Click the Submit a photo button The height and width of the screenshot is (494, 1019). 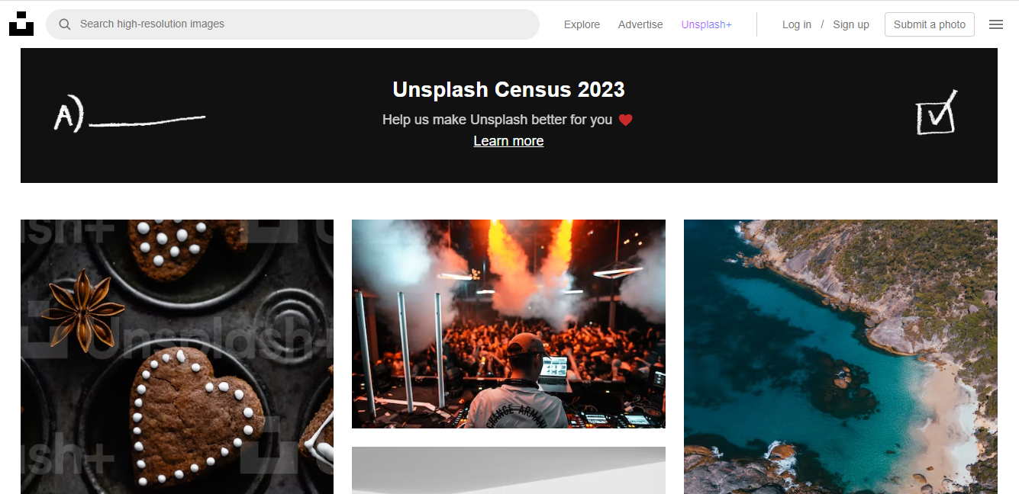tap(930, 24)
